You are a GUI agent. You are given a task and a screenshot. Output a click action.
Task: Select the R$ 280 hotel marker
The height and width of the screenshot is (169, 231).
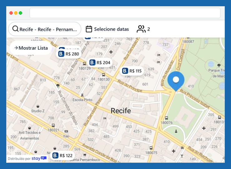coord(69,54)
